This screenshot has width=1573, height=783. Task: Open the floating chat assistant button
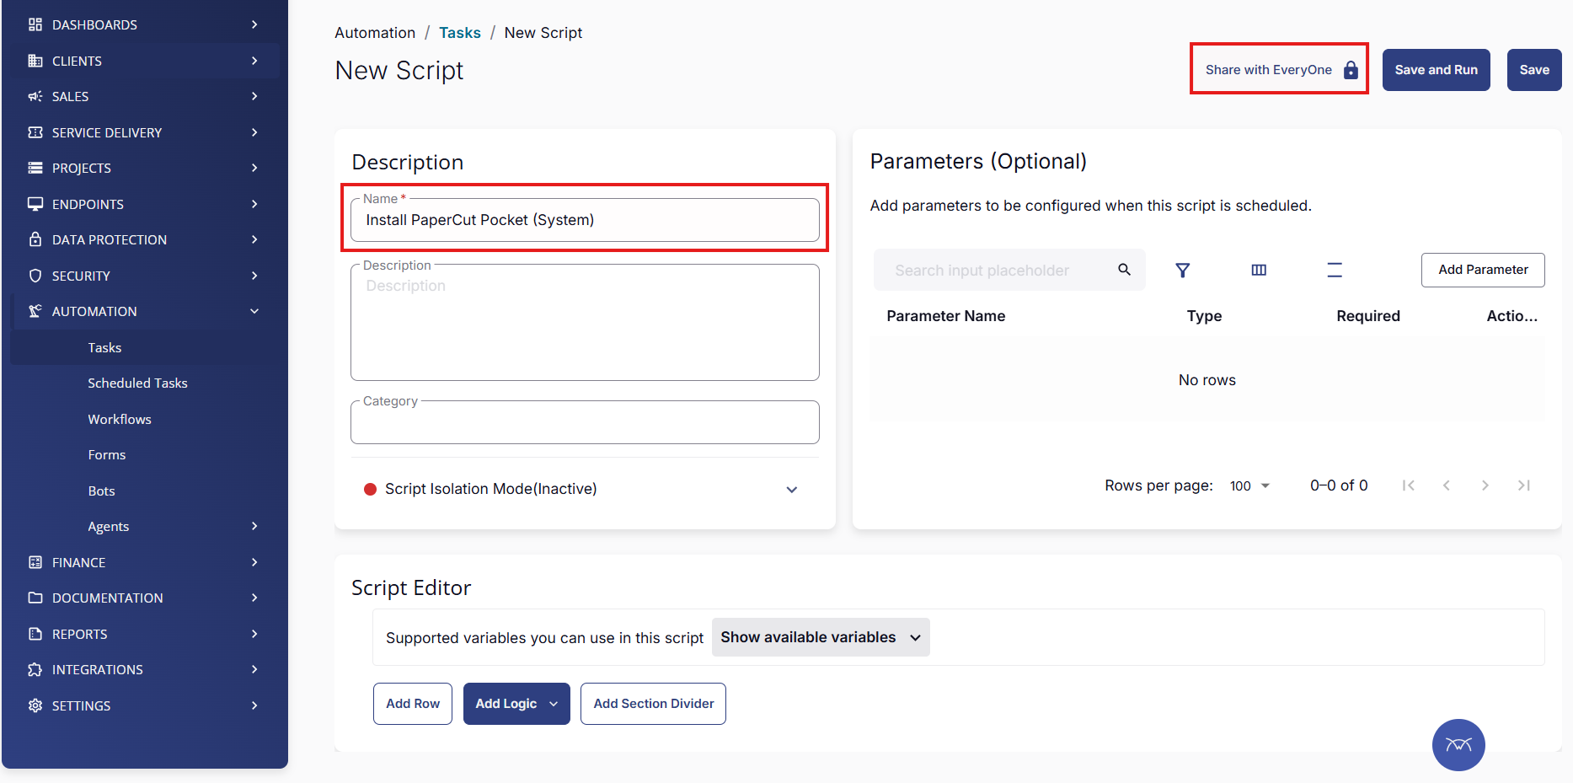click(x=1458, y=745)
